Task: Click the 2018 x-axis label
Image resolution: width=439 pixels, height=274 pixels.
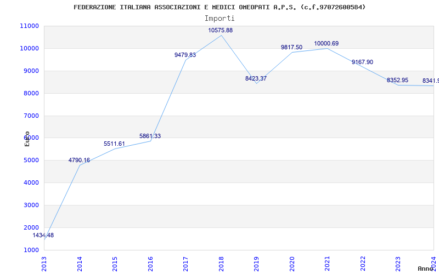Action: click(221, 264)
